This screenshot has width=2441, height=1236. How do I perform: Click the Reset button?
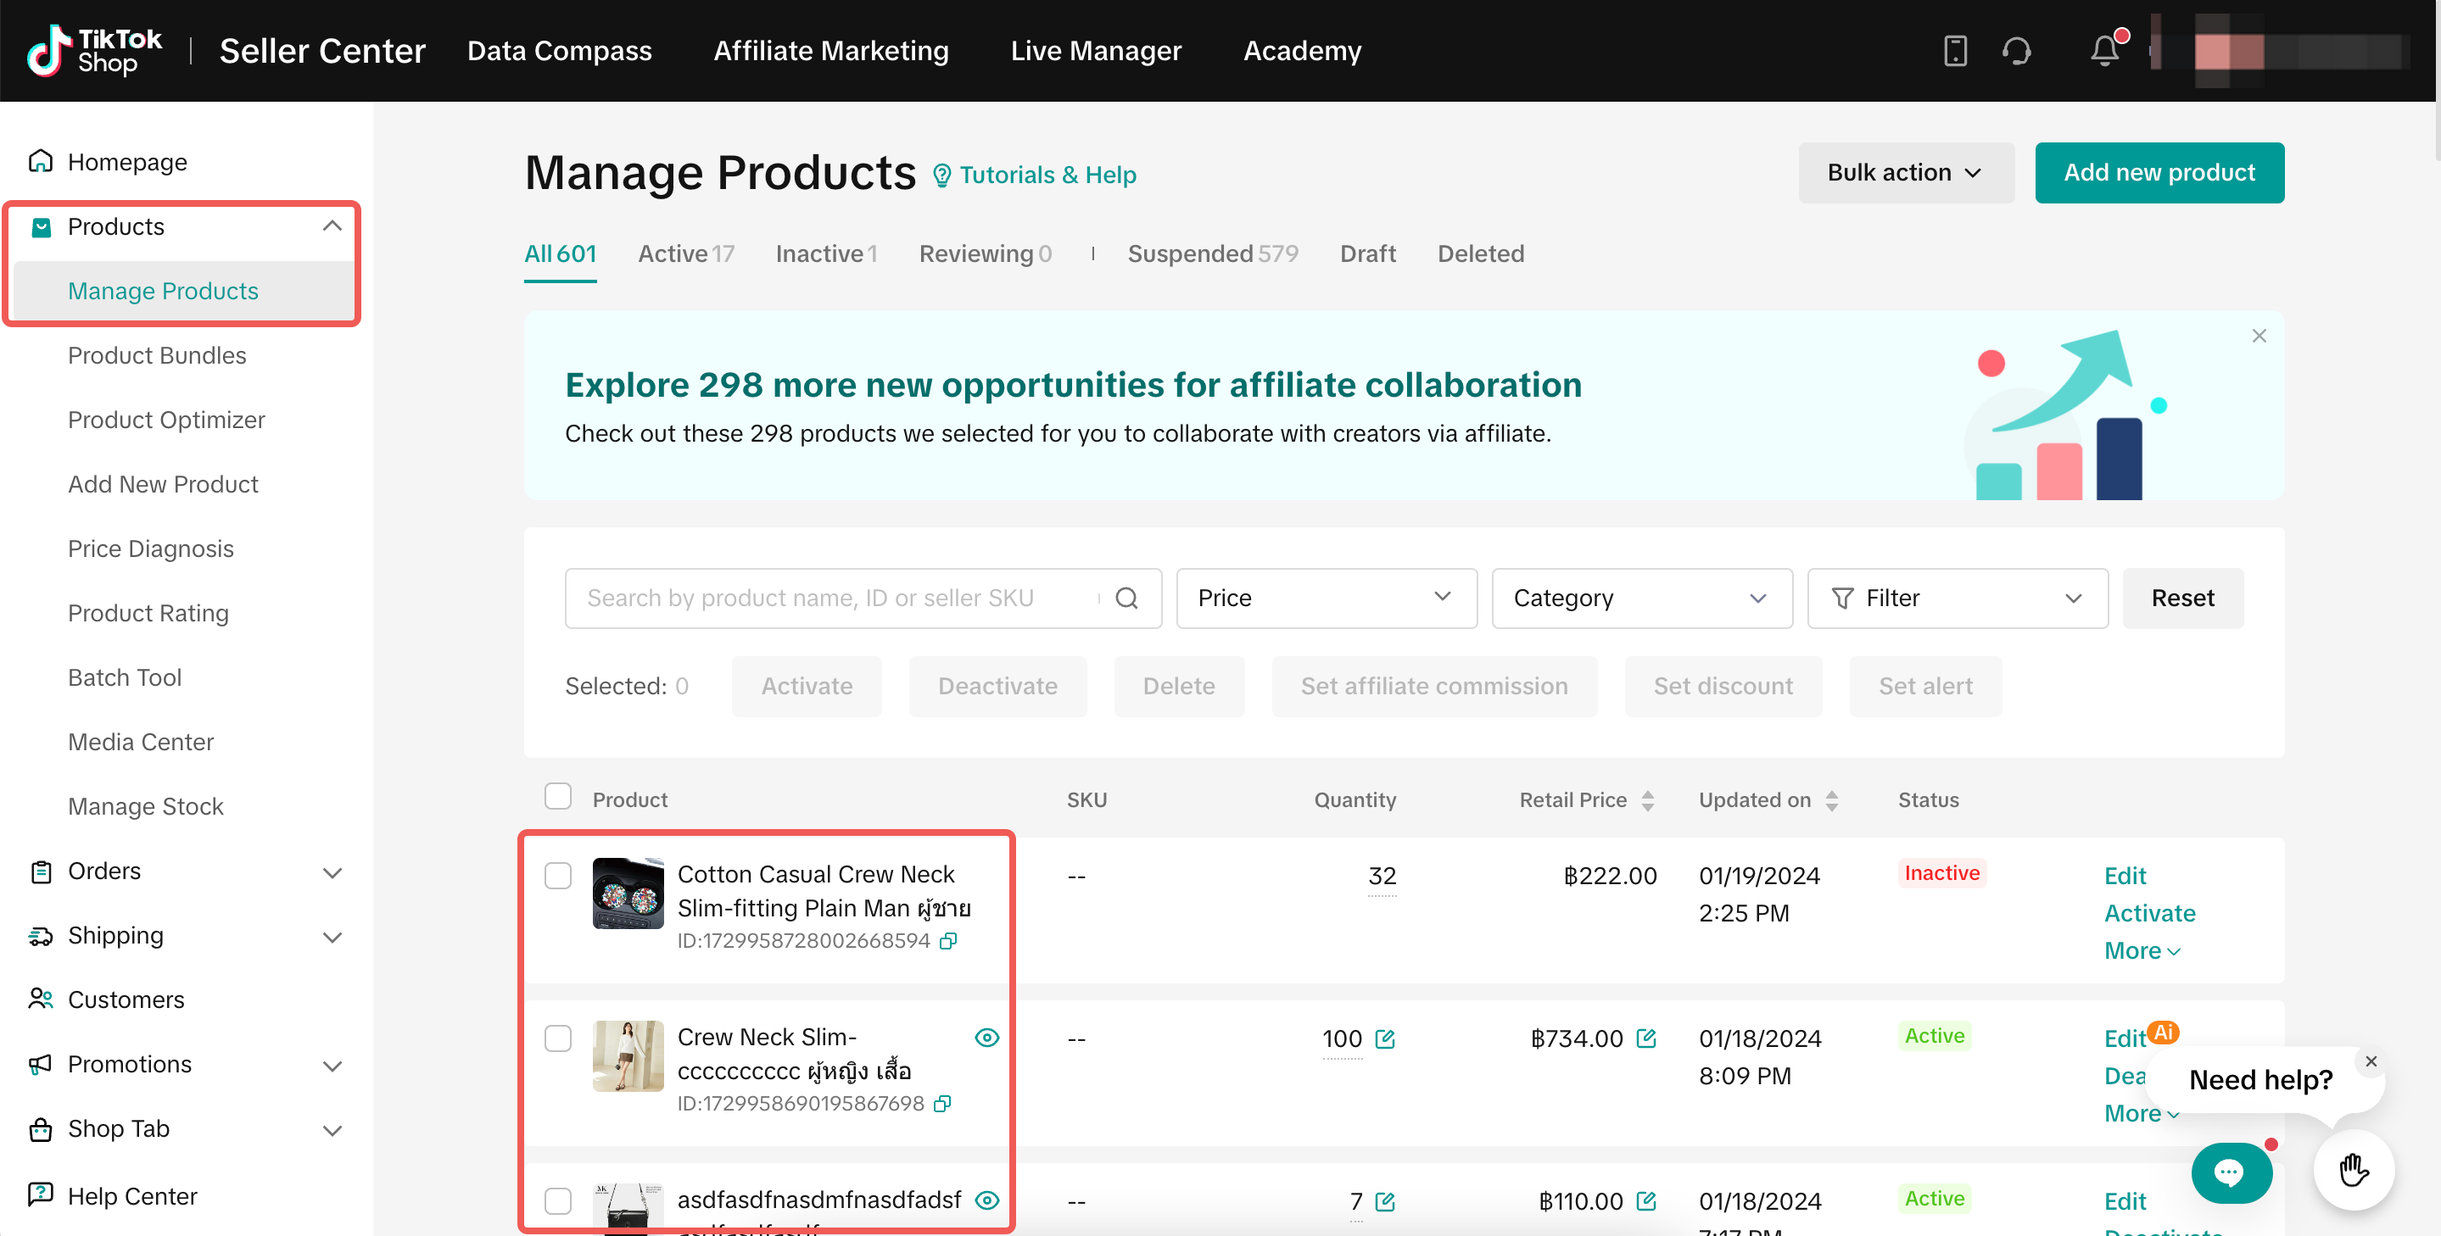2182,598
